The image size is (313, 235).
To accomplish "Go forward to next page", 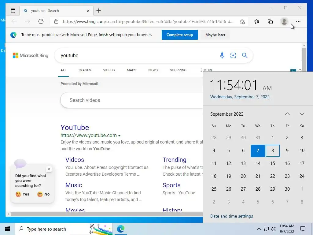I will (28, 21).
